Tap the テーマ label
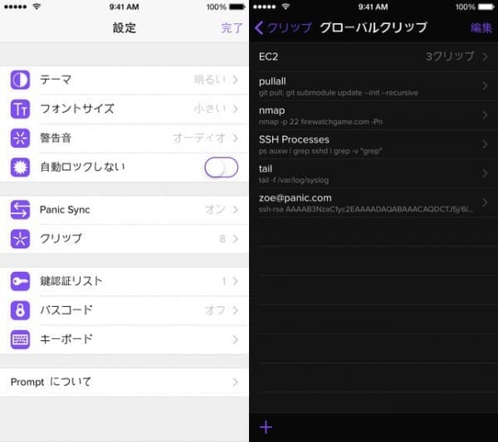Viewport: 498px width, 442px height. coord(56,80)
